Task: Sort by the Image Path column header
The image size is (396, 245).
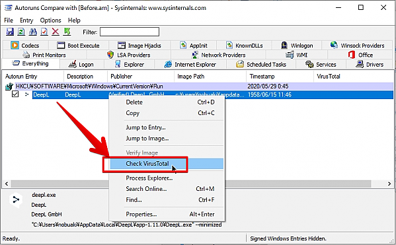Action: click(x=210, y=76)
